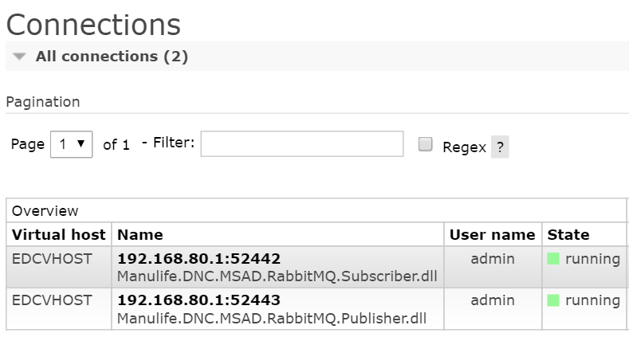Sort by Virtual host column header

pos(59,234)
